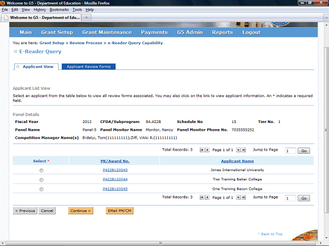Click previous page arrow in top pager

click(207, 150)
